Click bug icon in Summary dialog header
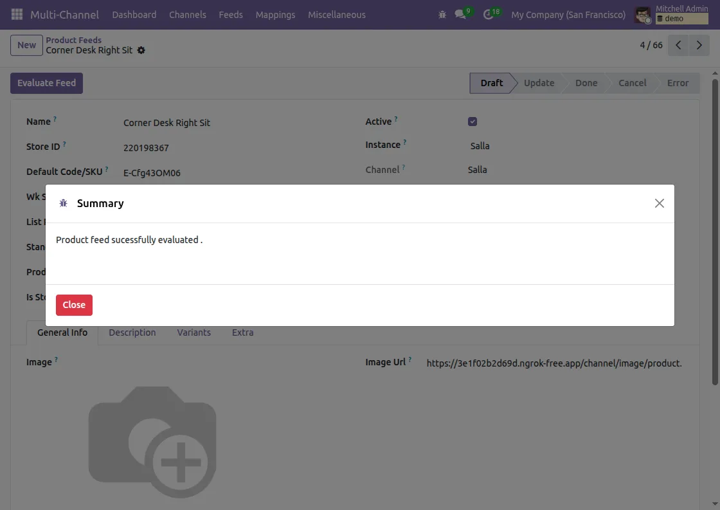This screenshot has height=510, width=720. tap(64, 203)
